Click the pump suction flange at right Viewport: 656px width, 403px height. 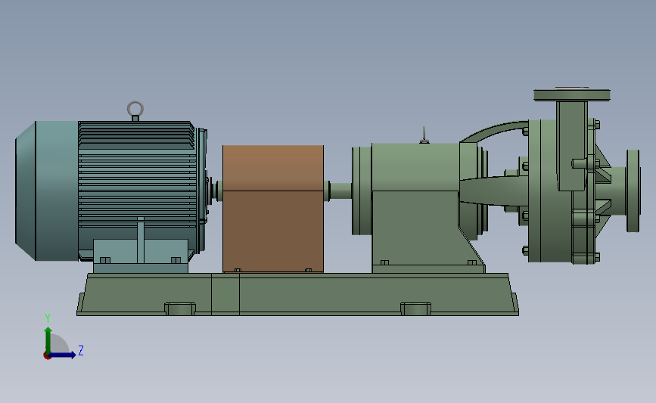(633, 191)
